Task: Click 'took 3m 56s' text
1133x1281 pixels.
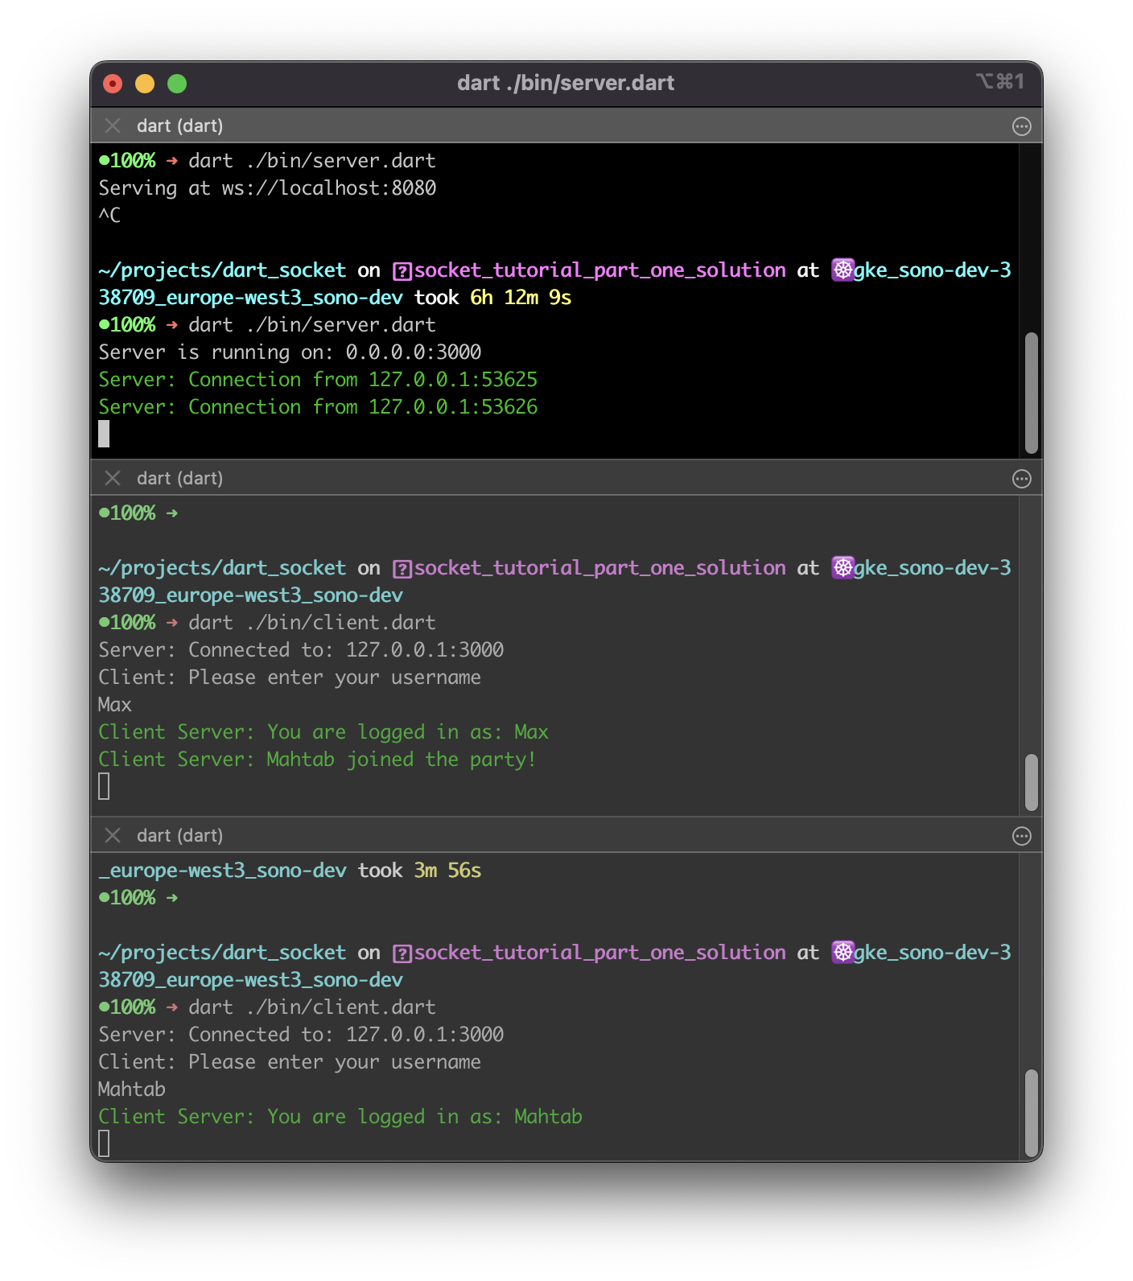Action: point(419,871)
